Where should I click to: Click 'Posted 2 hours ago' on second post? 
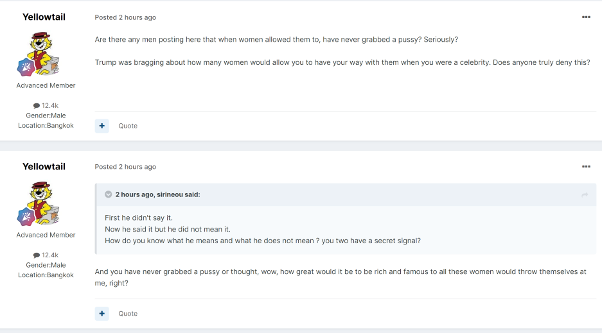(125, 167)
